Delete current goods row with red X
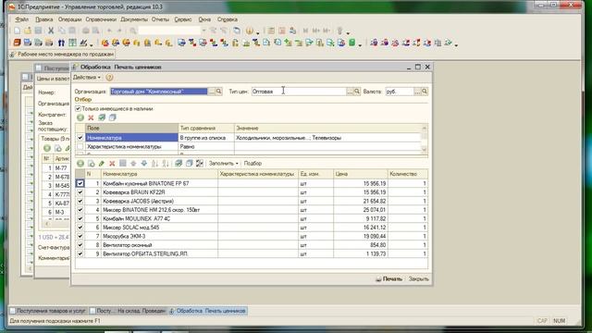The height and width of the screenshot is (333, 592). 112,163
